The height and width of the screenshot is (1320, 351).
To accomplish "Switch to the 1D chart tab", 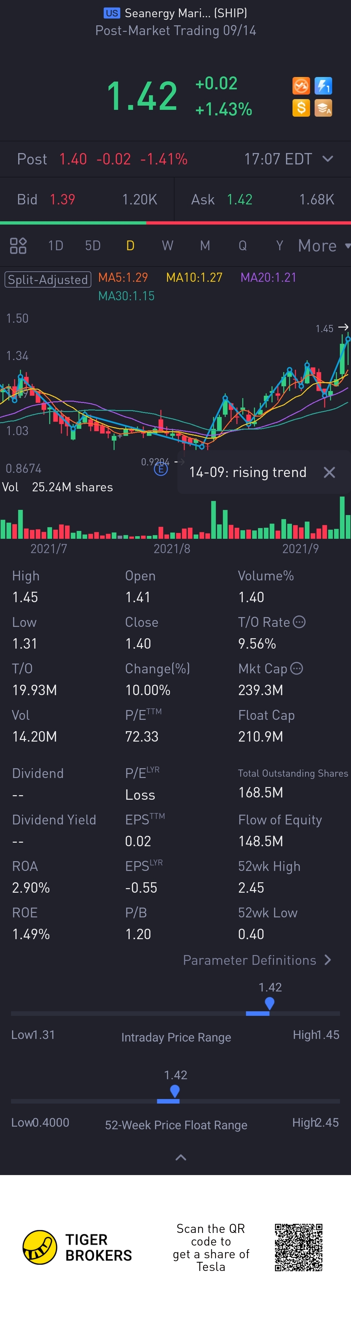I will pos(55,246).
